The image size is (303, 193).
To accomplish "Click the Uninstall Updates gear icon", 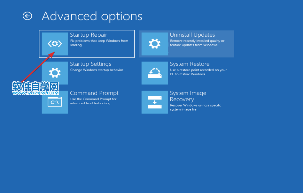I will pos(155,44).
